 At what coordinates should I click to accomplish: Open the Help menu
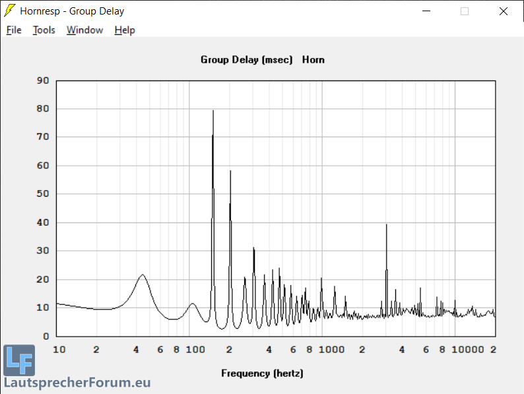(x=124, y=30)
